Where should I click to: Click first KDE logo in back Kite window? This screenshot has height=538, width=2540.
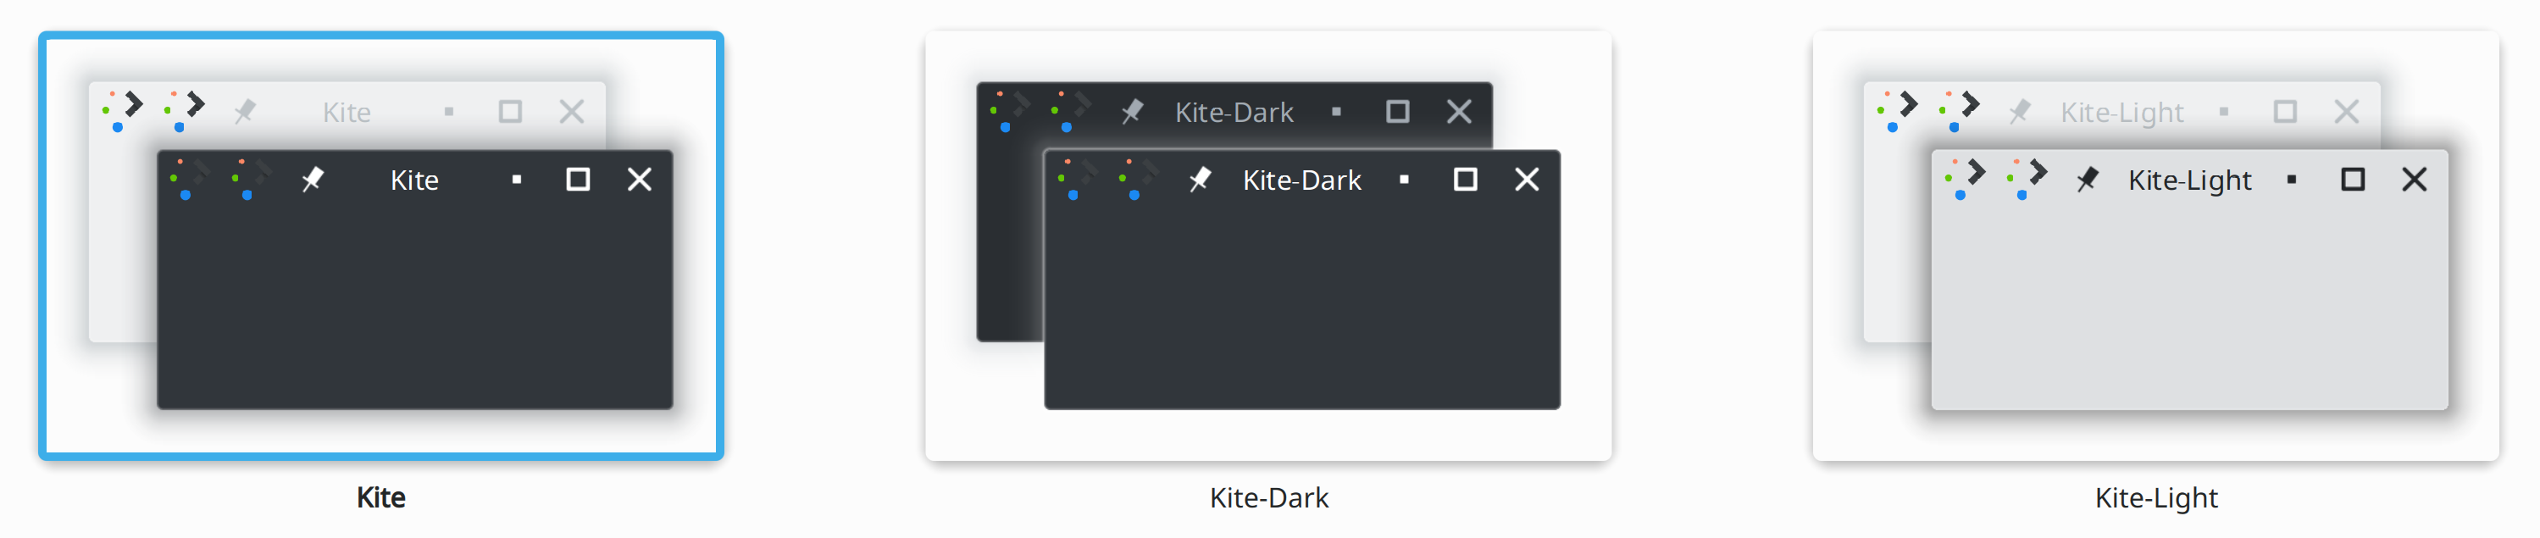click(123, 111)
